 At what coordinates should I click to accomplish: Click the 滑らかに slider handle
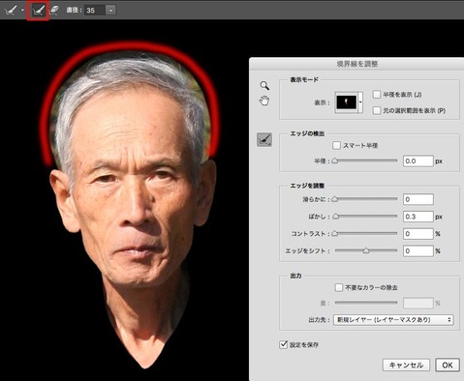(x=335, y=199)
